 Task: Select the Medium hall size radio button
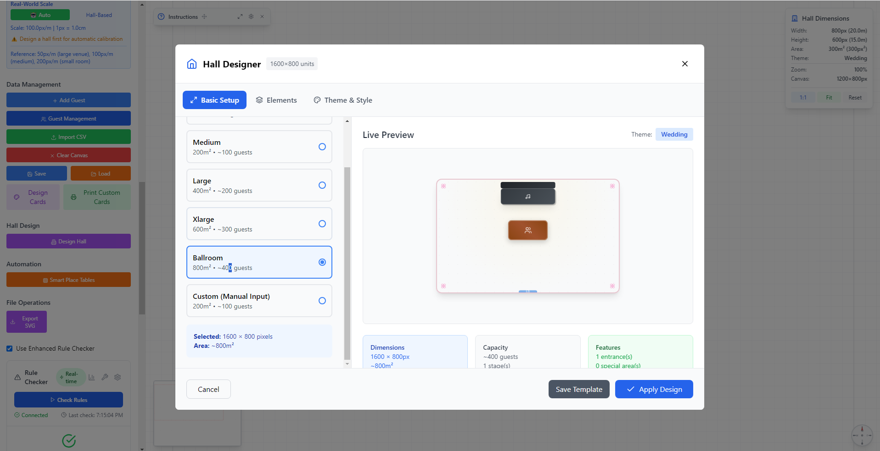pos(322,147)
